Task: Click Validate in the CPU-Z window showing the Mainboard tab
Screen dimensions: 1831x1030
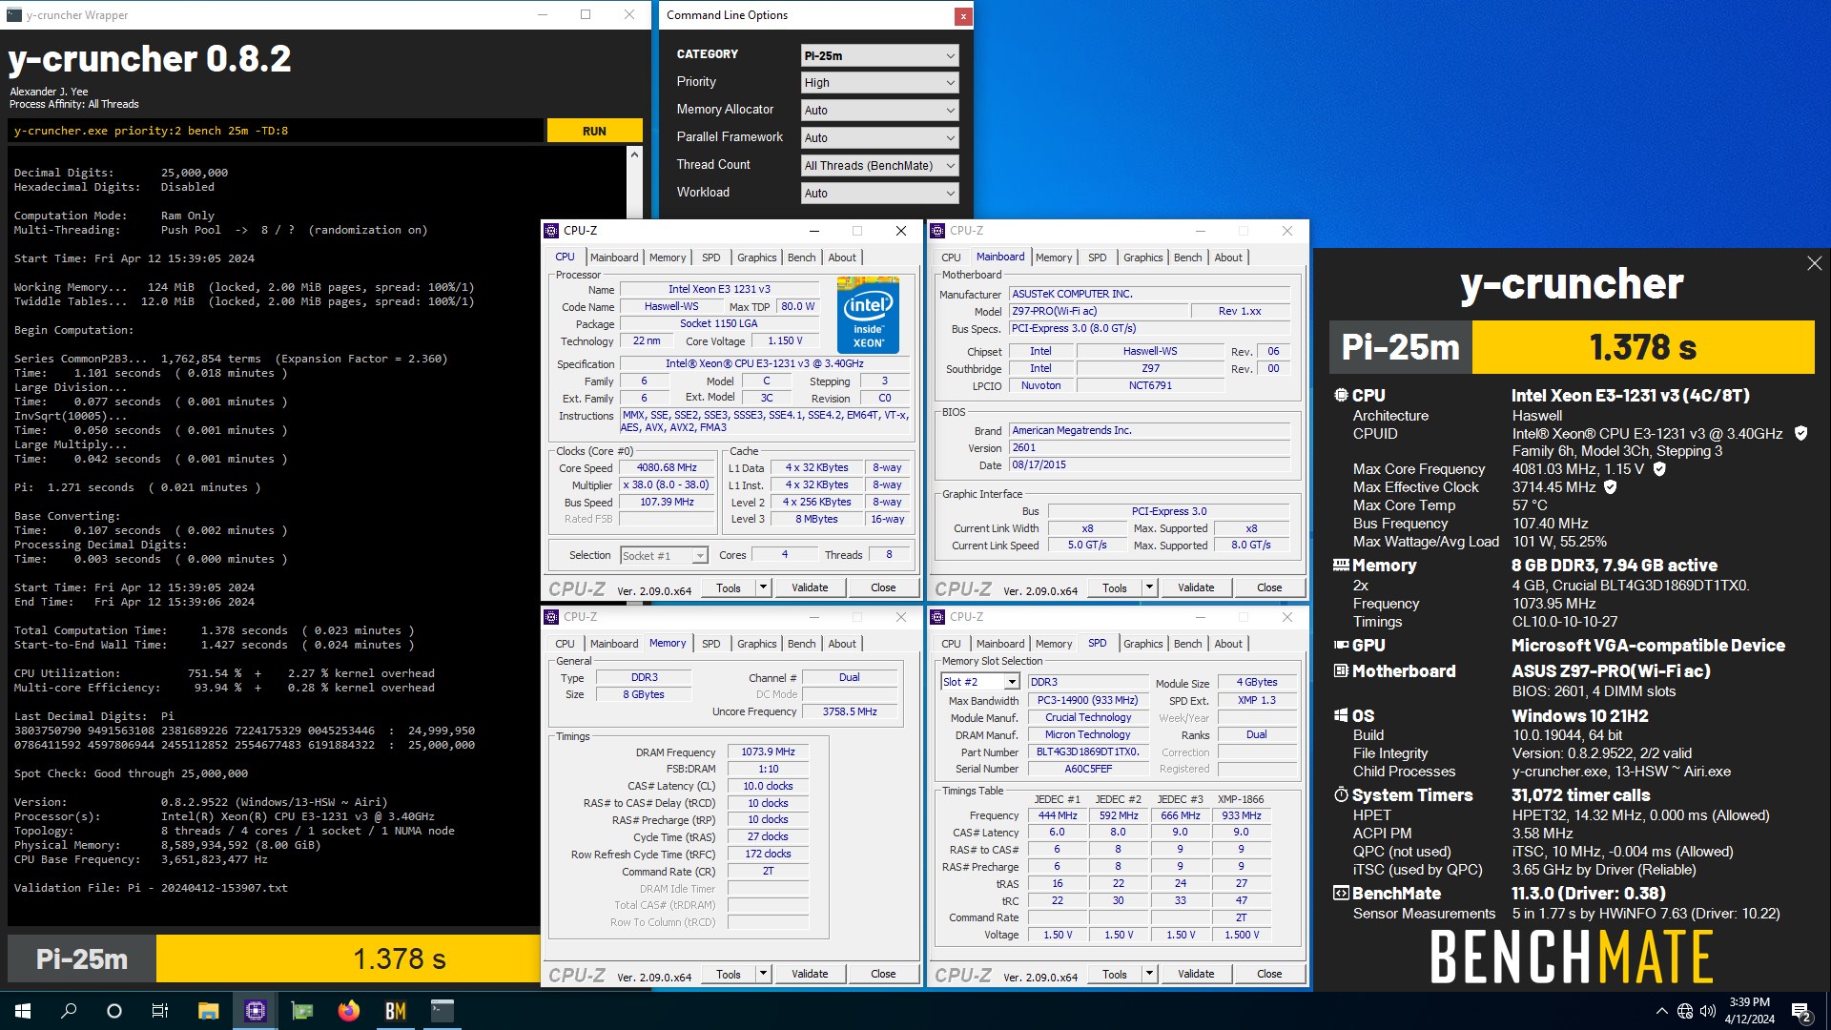Action: coord(1196,588)
